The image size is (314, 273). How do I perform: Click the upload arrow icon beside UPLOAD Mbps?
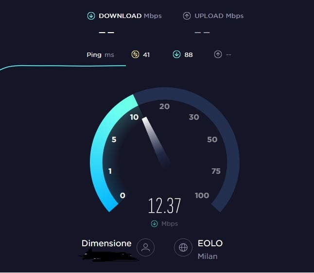tap(187, 16)
